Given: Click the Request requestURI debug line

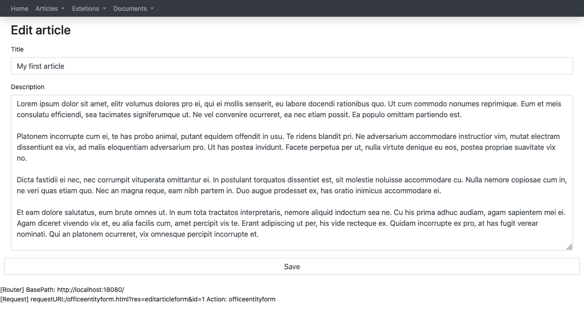Looking at the screenshot, I should 138,299.
